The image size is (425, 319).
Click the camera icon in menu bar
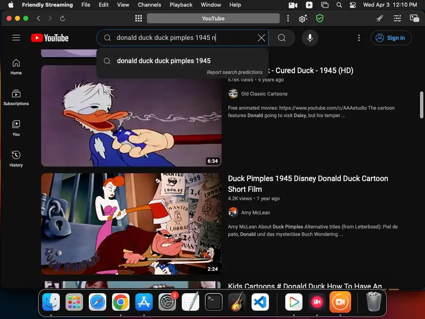[293, 5]
